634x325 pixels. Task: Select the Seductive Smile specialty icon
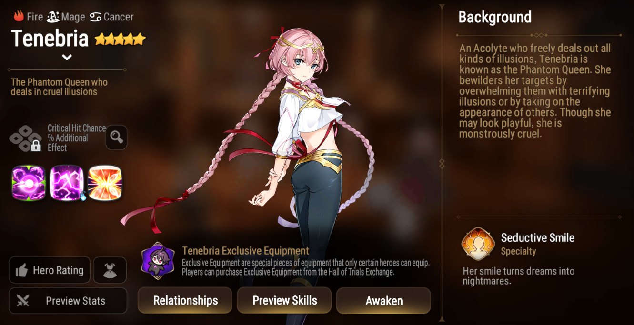tap(478, 244)
